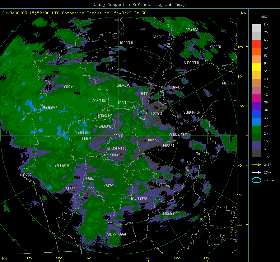The height and width of the screenshot is (262, 280).
Task: Click the GADAG radar center label
Action: [x=119, y=136]
